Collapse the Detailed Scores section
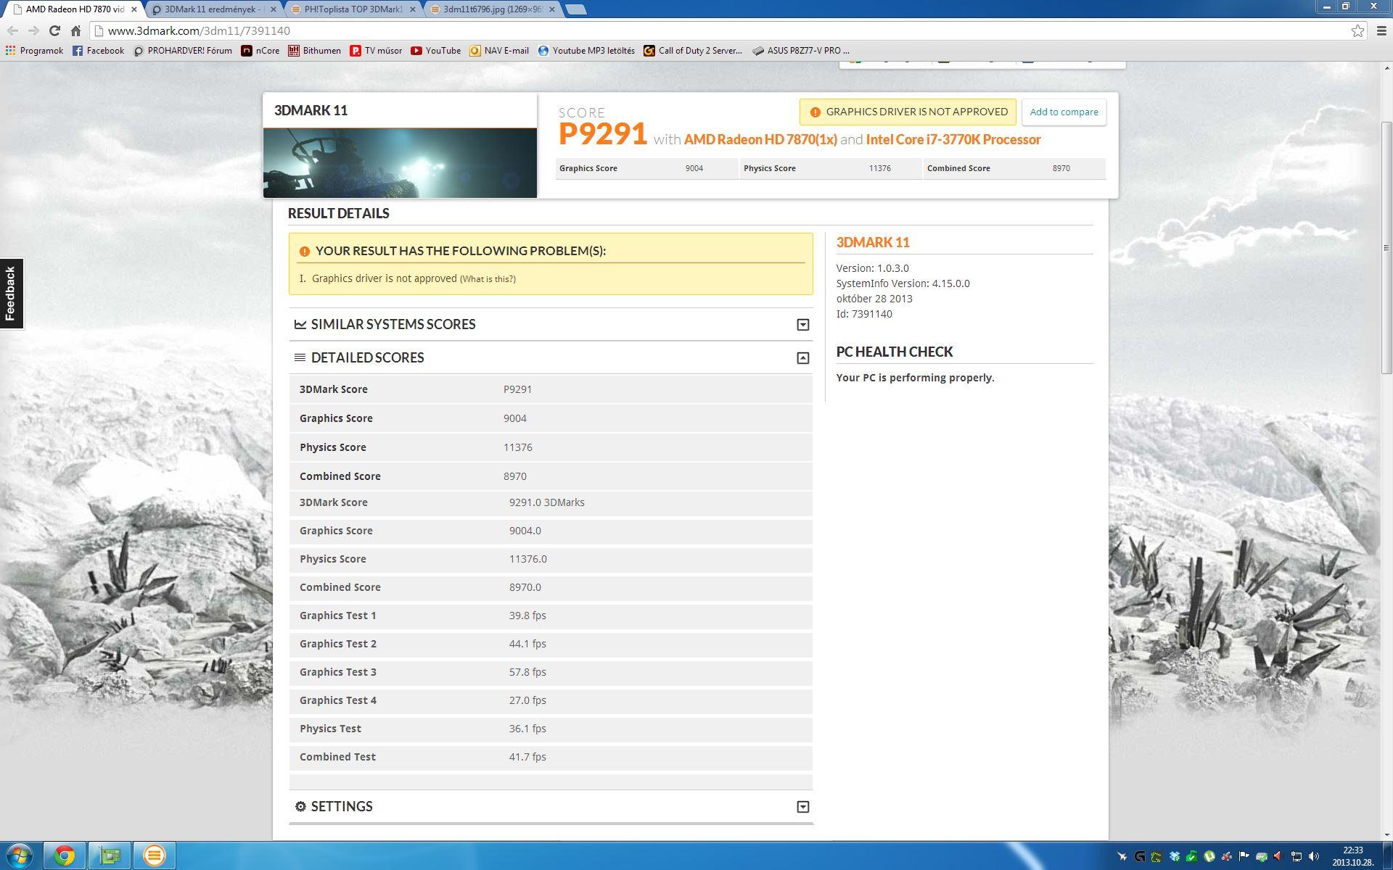 [802, 358]
